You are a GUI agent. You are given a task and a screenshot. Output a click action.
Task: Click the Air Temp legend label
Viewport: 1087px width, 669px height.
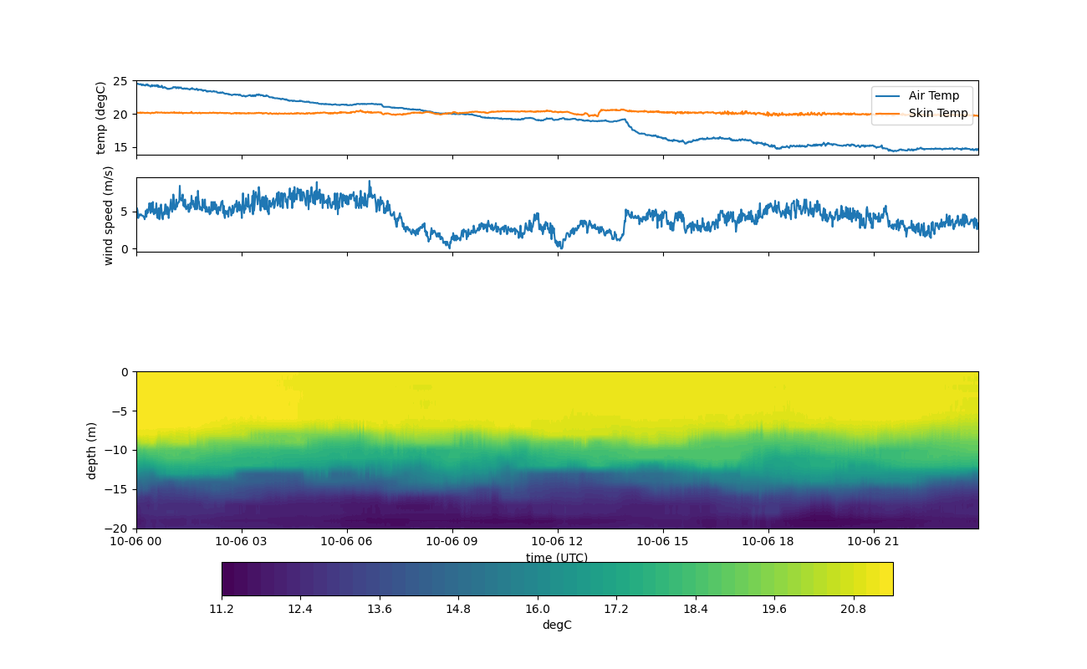933,95
